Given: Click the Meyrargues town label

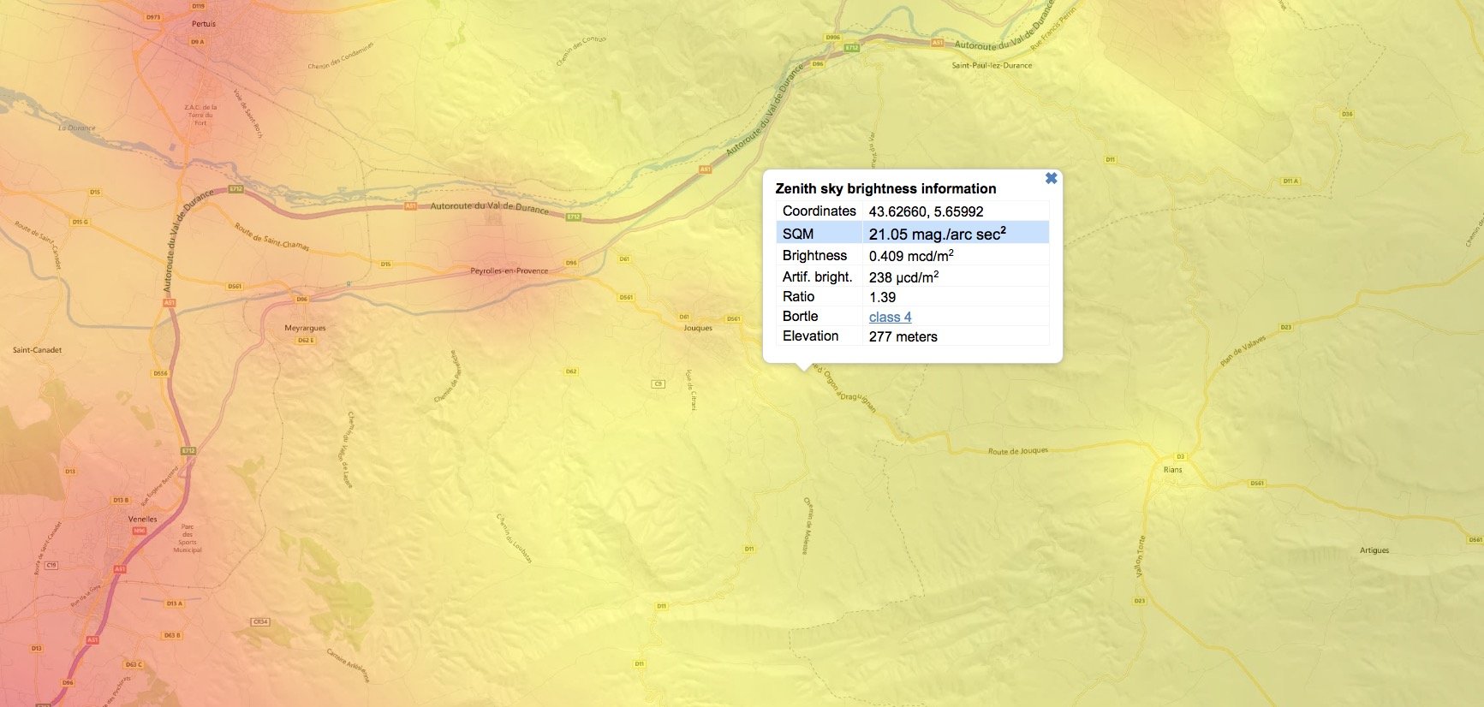Looking at the screenshot, I should tap(305, 328).
